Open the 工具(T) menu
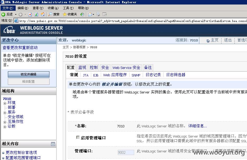The width and height of the screenshot is (247, 160). (x=68, y=8)
